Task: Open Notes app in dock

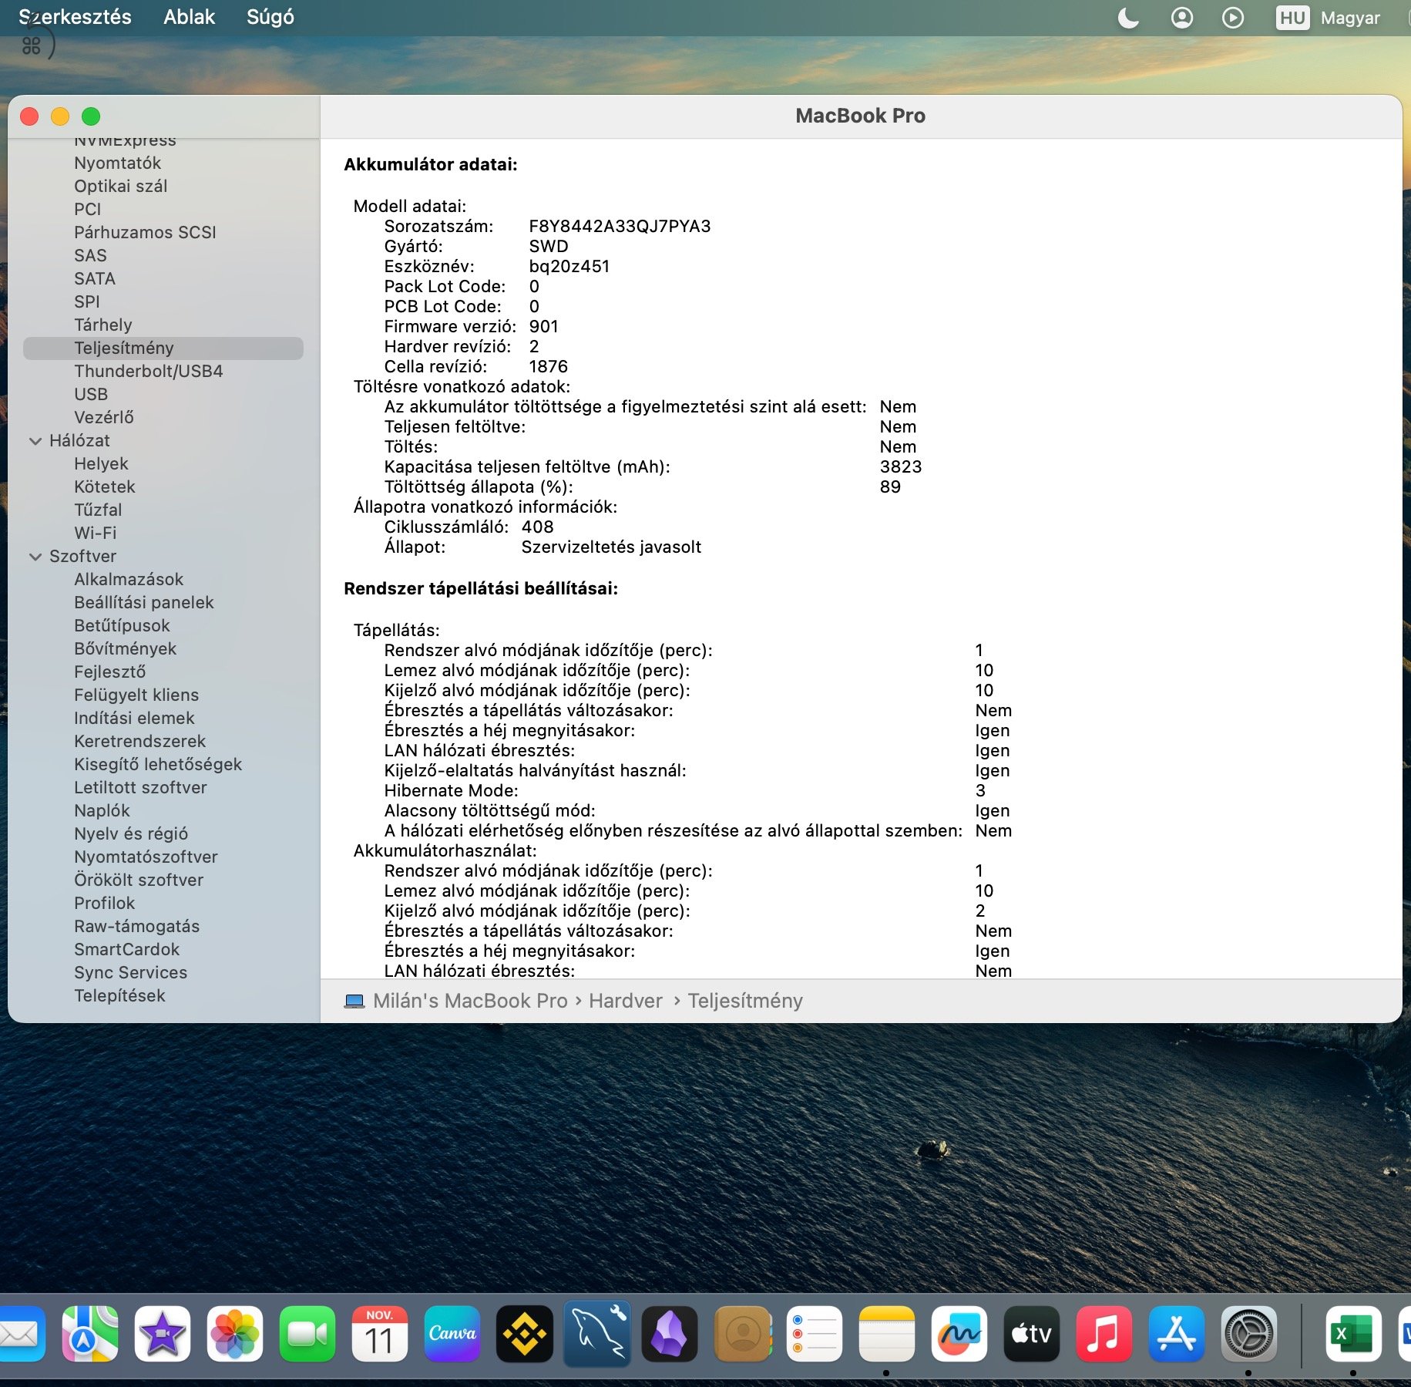Action: (x=887, y=1334)
